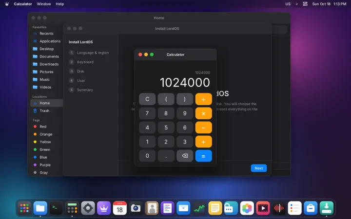Image resolution: width=351 pixels, height=219 pixels.
Task: Click the plus operator button
Action: 203,142
